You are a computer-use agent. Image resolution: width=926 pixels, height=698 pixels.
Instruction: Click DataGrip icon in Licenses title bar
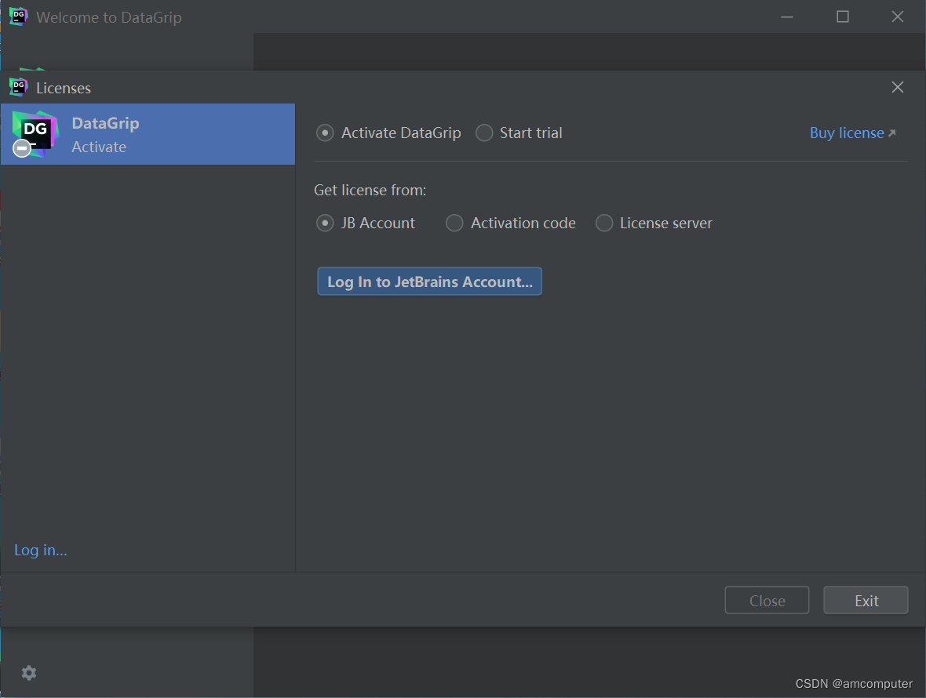(x=19, y=87)
